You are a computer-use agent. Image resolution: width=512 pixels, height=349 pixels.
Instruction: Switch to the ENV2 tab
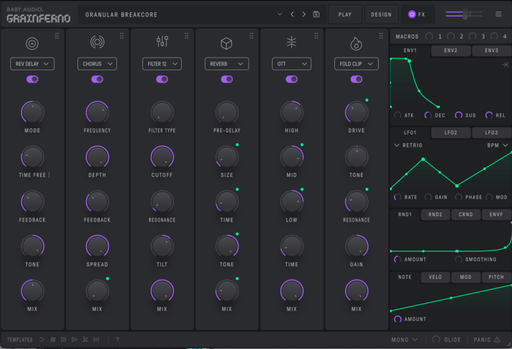coord(451,50)
